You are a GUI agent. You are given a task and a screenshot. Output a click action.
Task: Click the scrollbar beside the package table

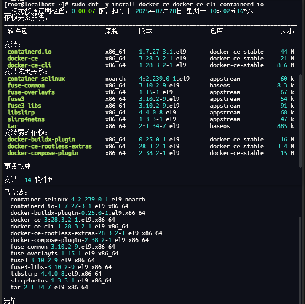tap(300, 121)
